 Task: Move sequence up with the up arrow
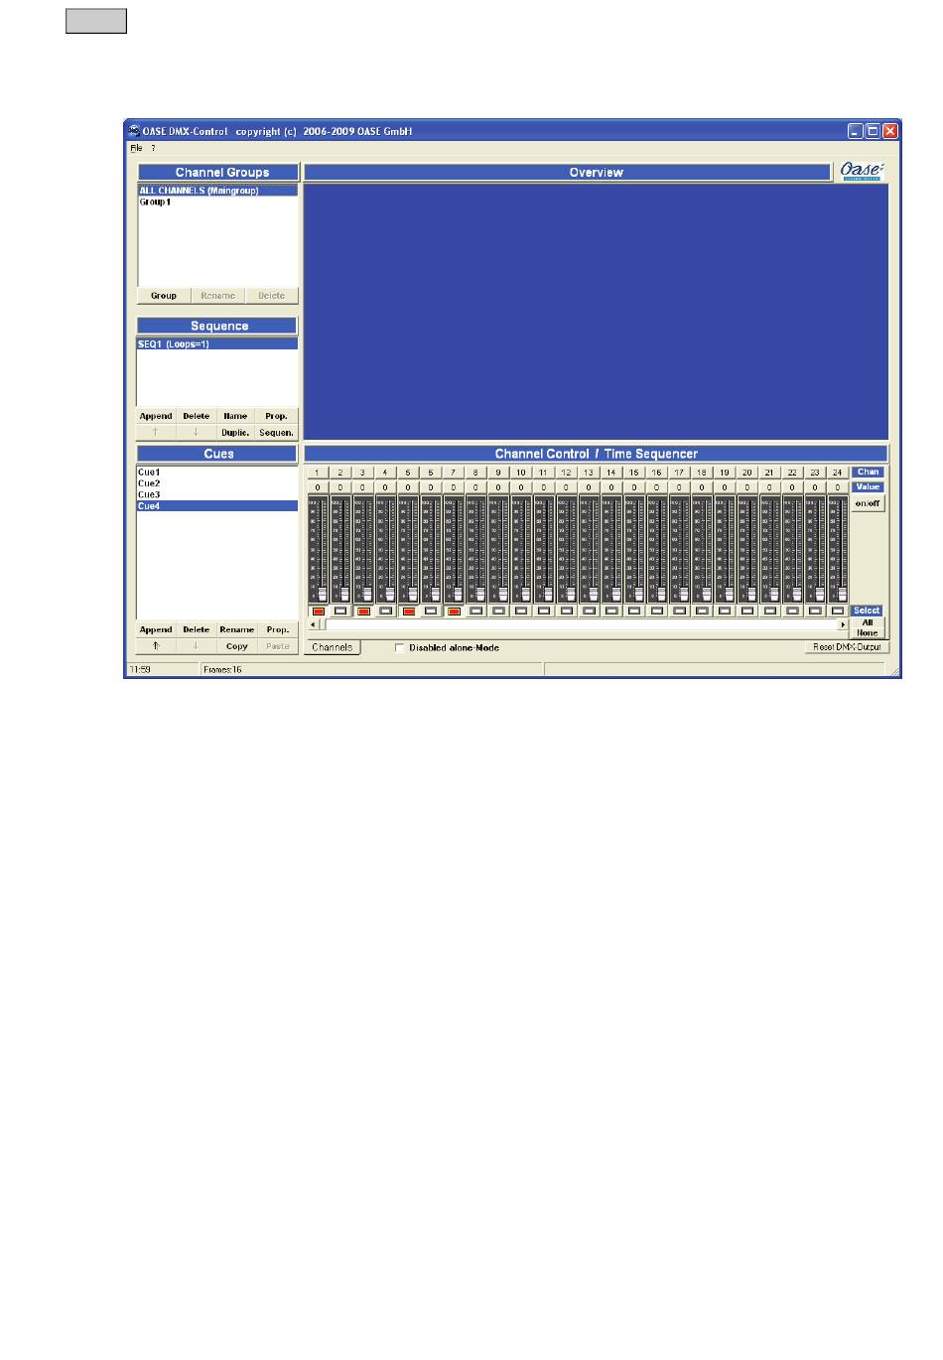(156, 432)
